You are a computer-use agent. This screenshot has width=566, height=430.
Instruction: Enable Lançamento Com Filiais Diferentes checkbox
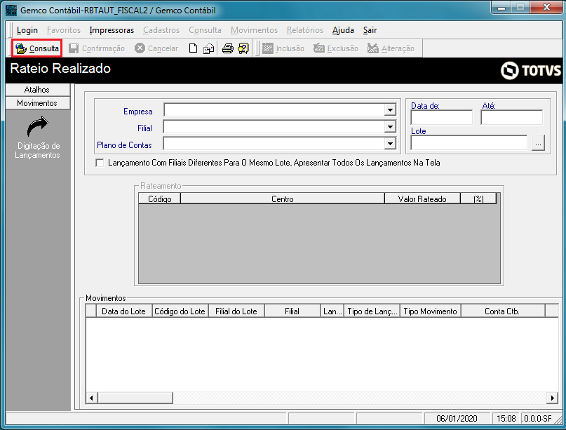100,163
